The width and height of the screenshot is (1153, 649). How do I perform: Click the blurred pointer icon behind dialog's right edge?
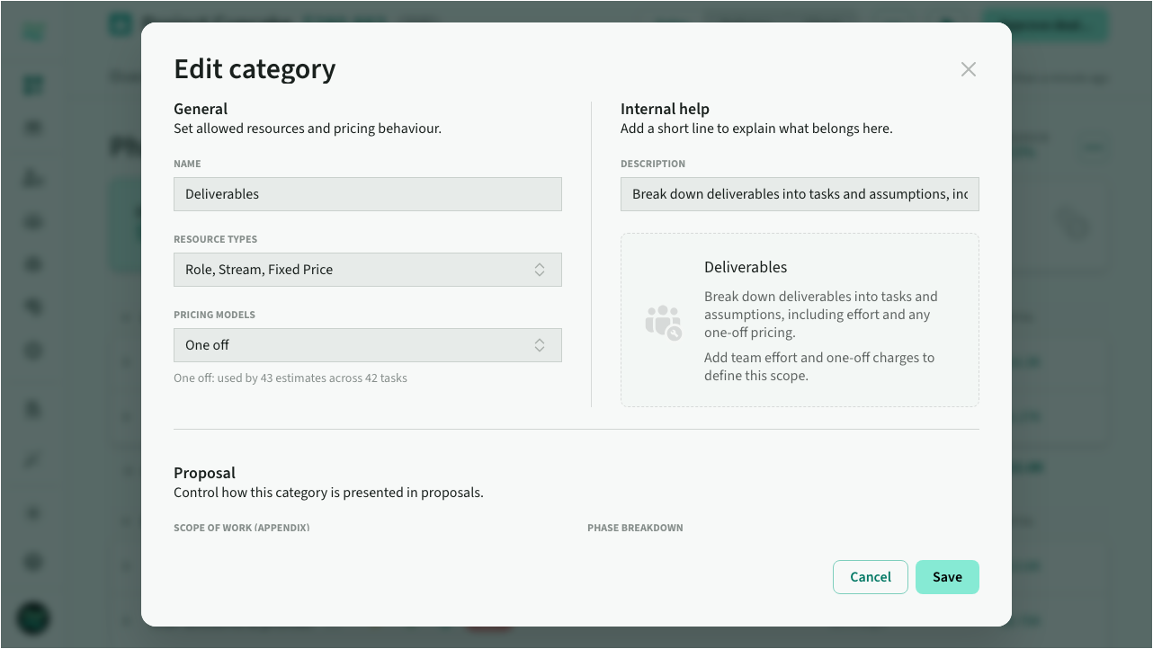[x=1073, y=225]
